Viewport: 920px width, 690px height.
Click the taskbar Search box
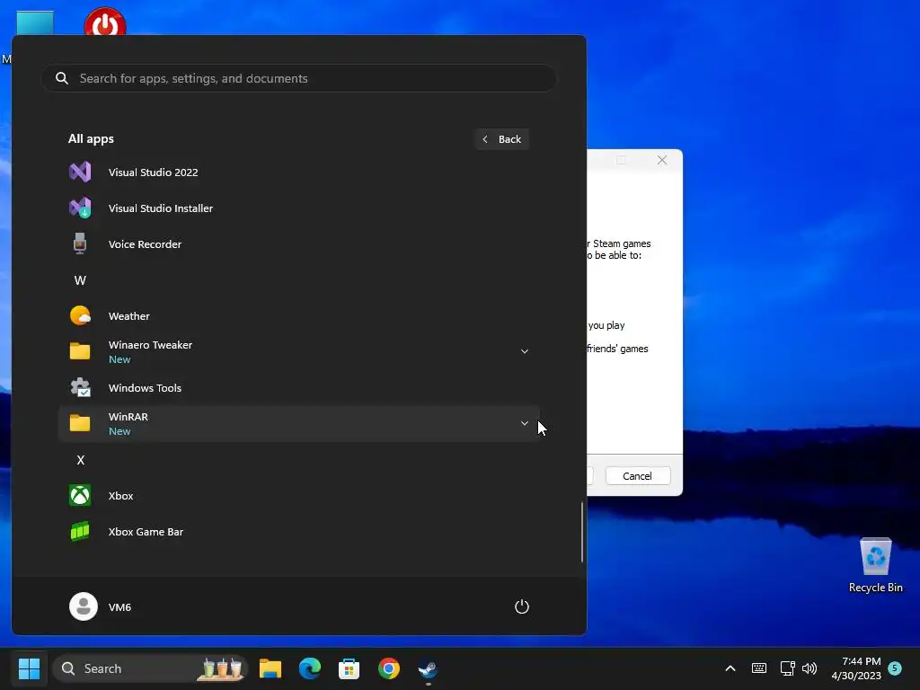[x=150, y=668]
